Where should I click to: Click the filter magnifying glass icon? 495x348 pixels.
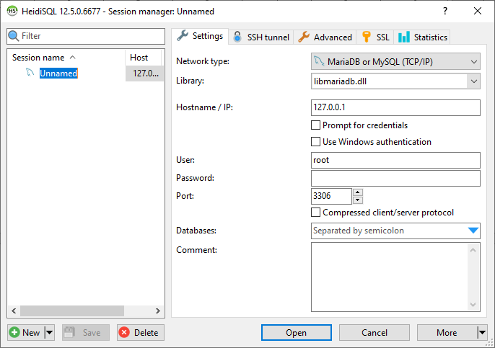click(14, 36)
